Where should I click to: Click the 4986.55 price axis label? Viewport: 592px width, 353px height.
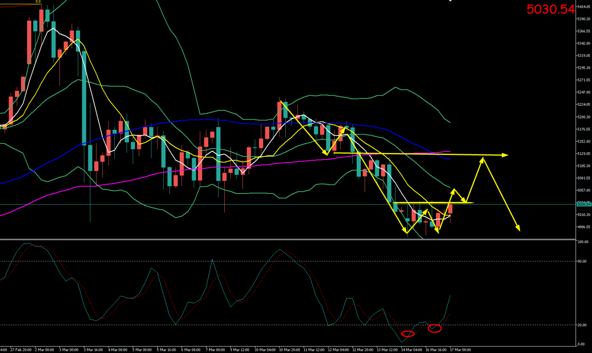(x=584, y=227)
